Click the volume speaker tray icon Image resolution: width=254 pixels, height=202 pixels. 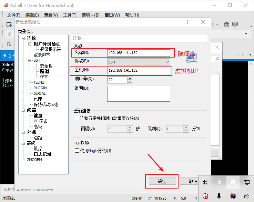(205, 182)
